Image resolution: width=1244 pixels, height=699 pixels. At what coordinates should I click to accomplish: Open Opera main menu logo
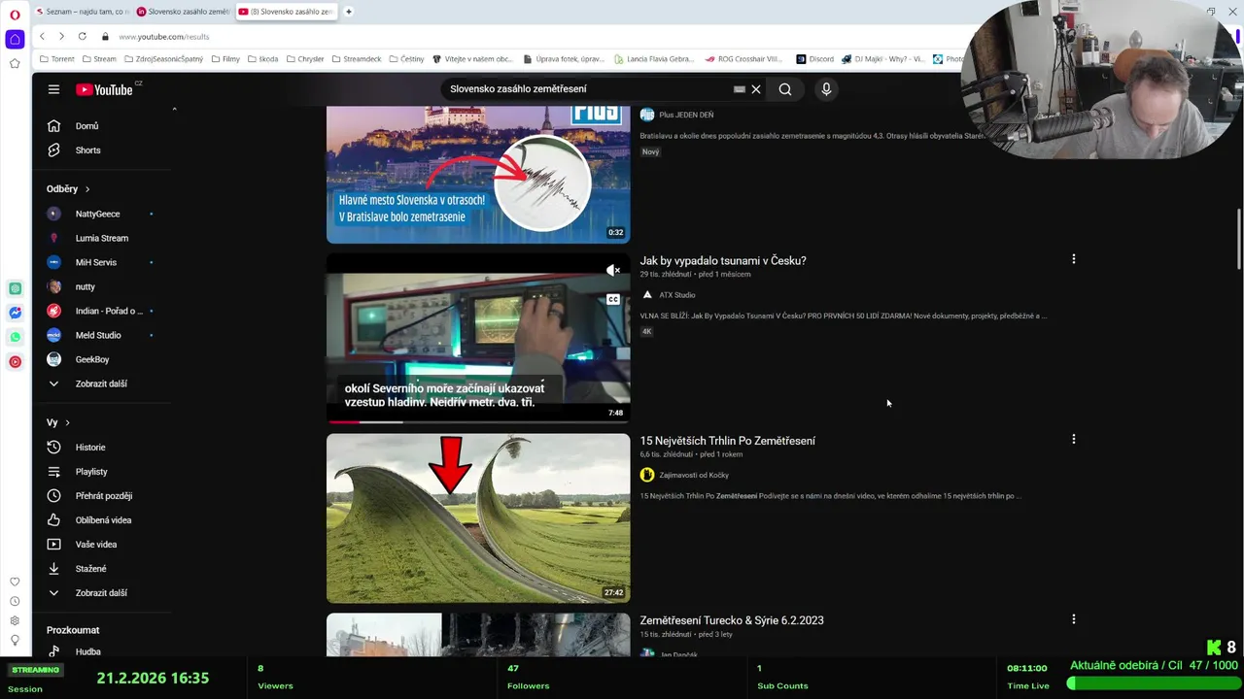point(15,15)
